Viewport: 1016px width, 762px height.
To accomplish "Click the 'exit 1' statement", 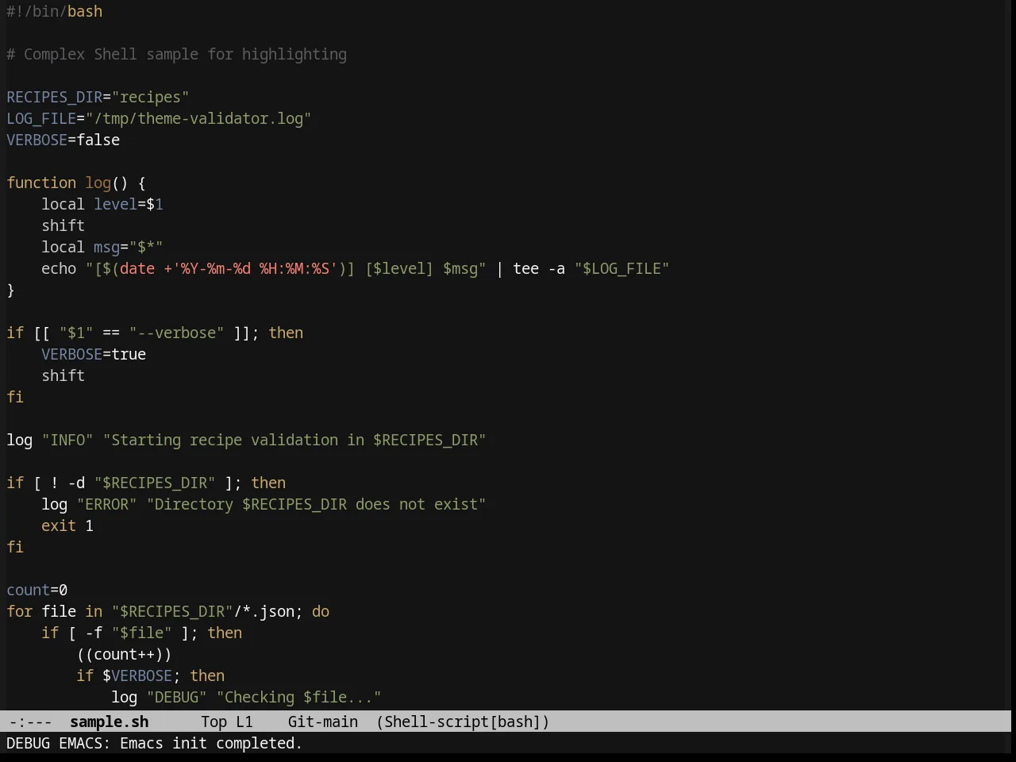I will tap(67, 525).
